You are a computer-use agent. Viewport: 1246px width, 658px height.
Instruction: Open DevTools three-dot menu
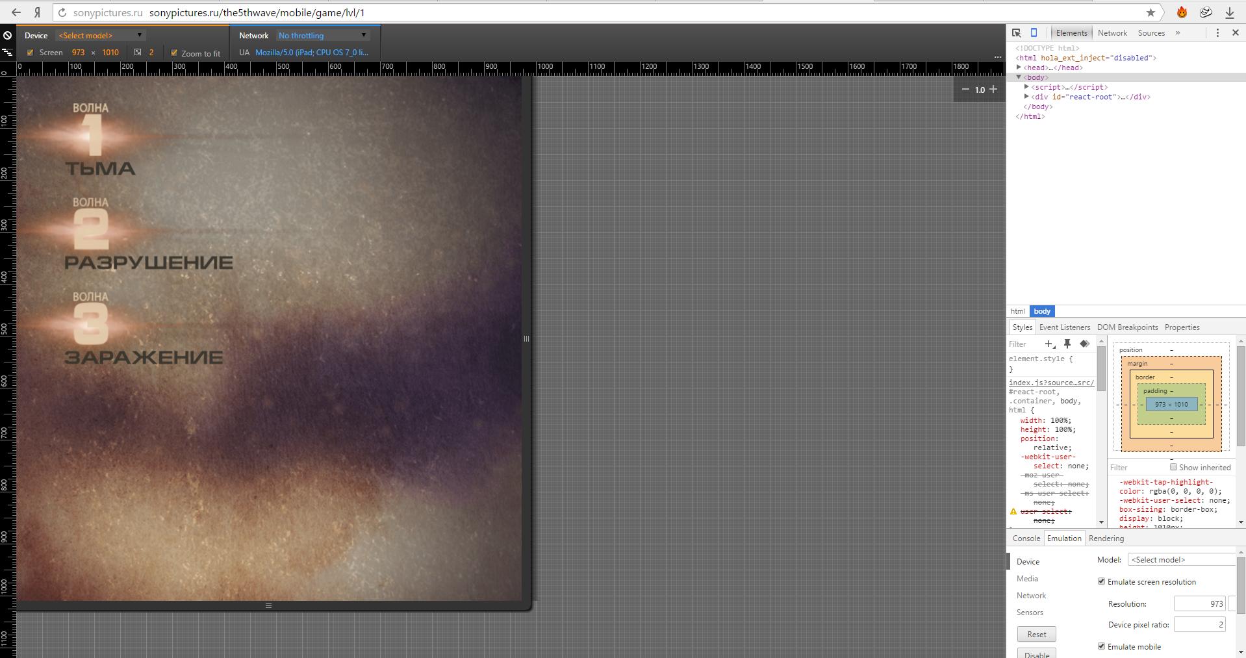(x=1217, y=32)
